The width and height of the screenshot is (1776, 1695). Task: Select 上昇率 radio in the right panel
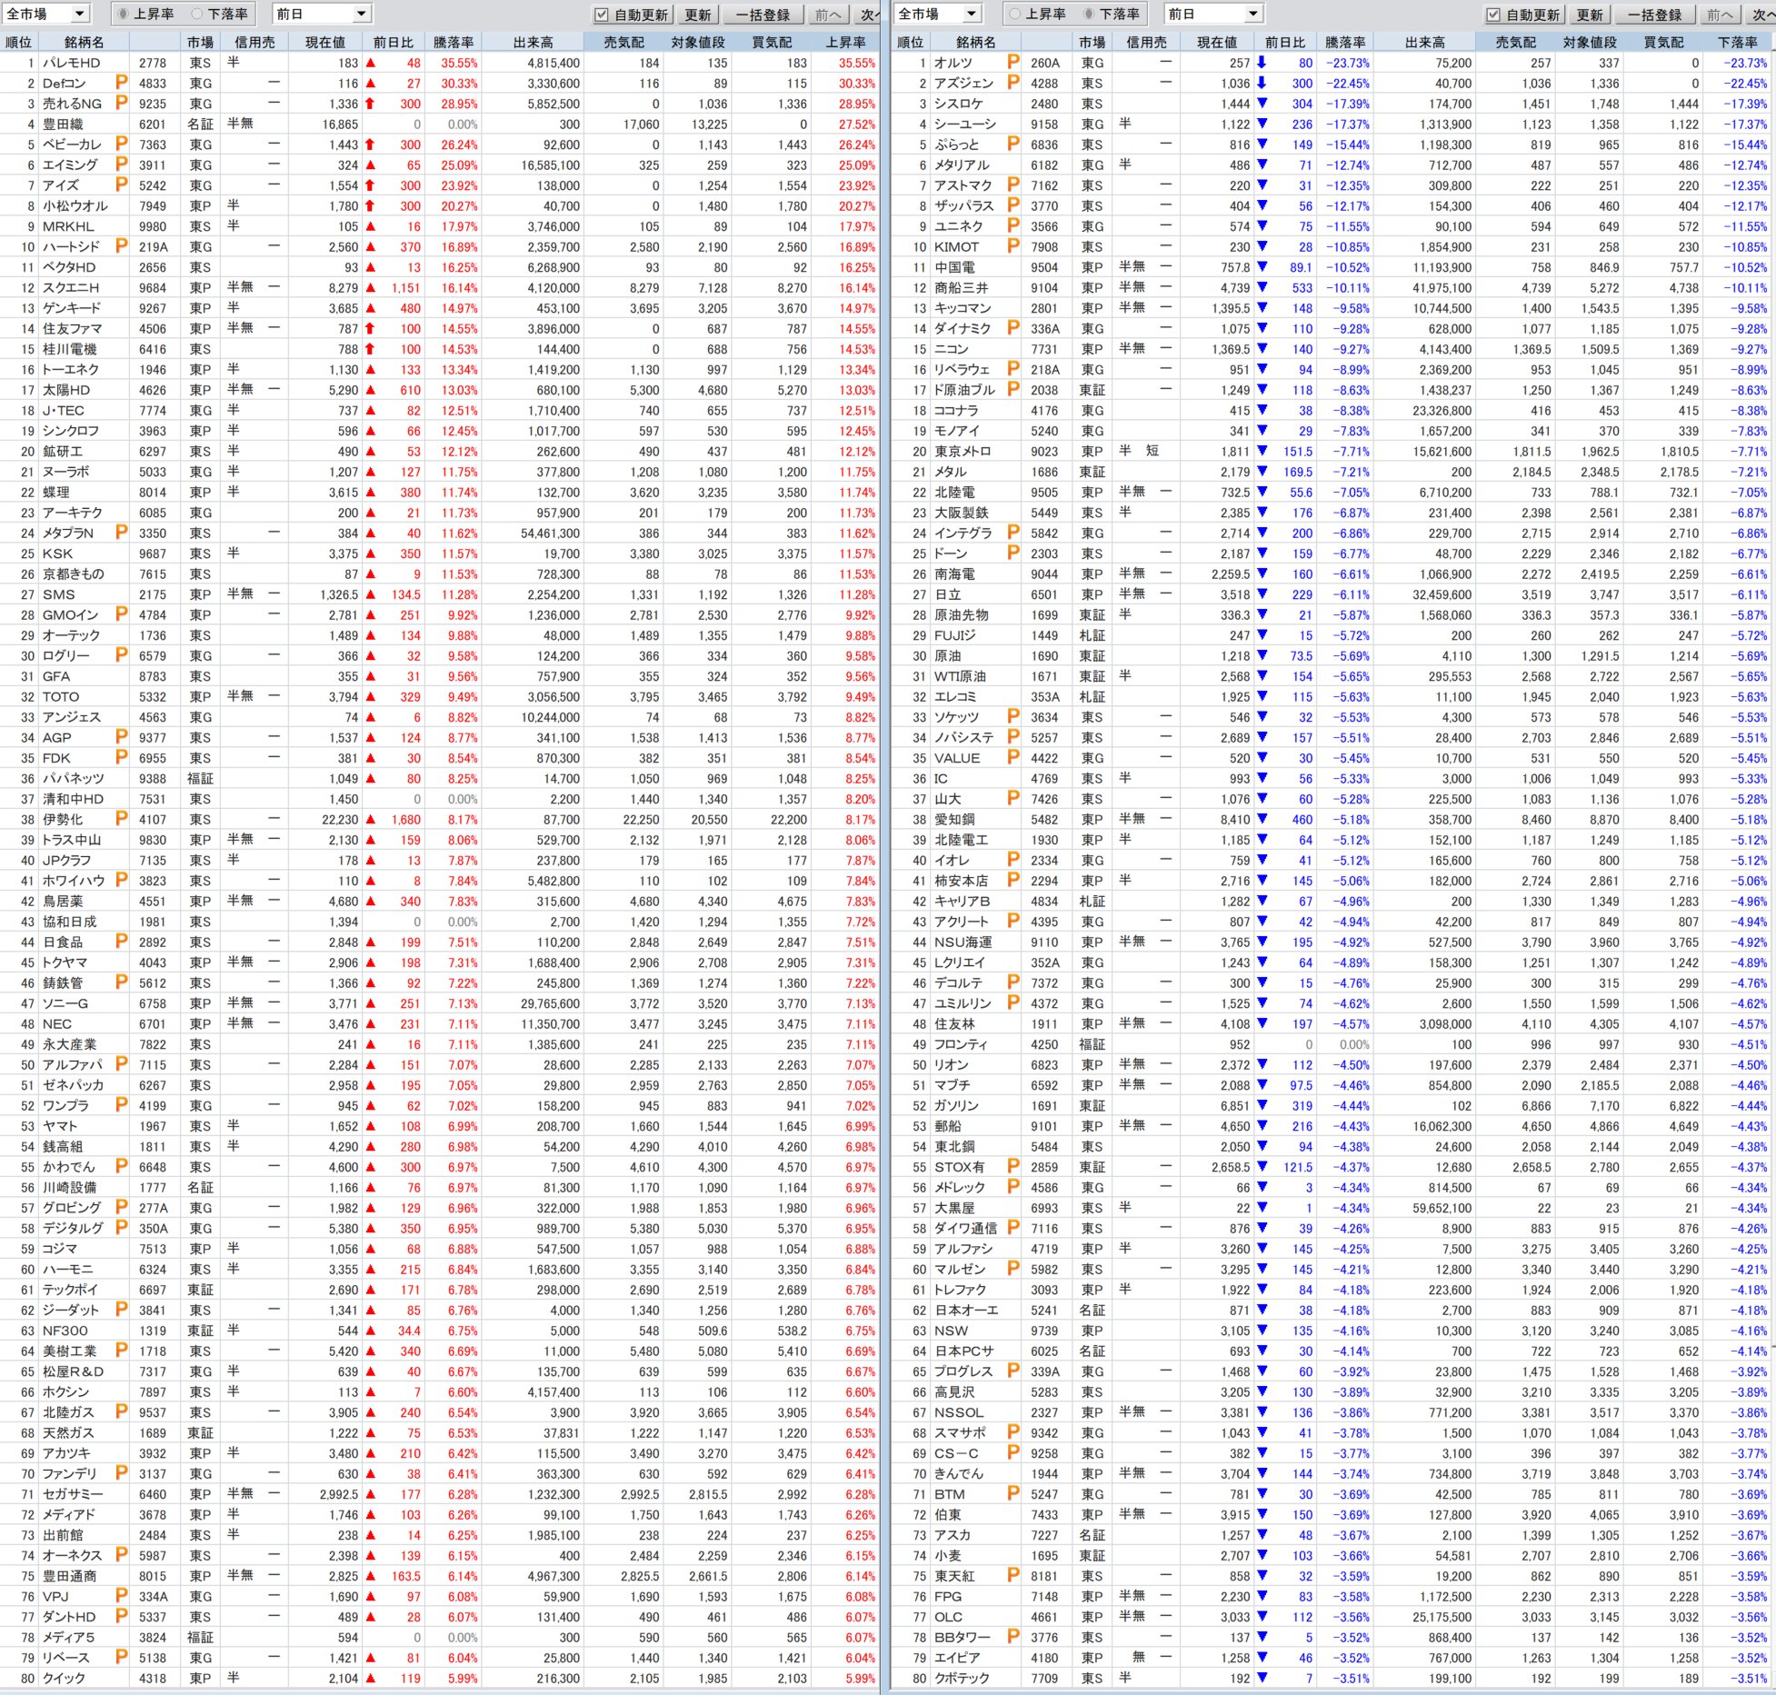click(1015, 15)
